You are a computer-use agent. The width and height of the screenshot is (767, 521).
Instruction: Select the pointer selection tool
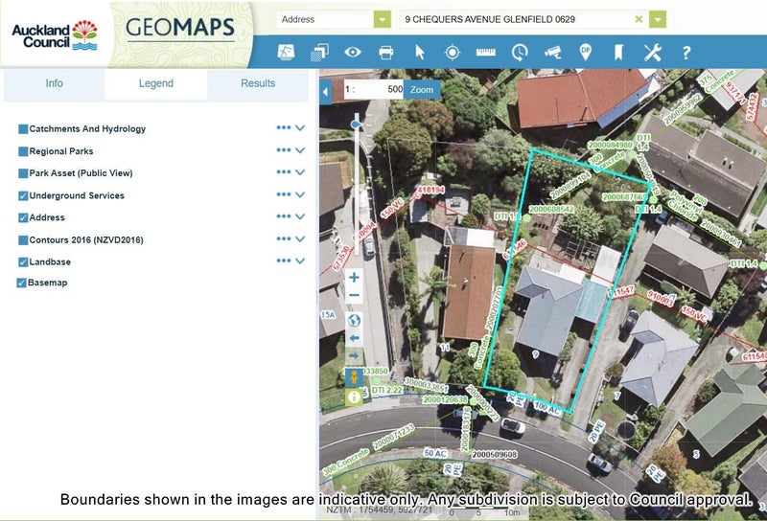click(x=419, y=52)
